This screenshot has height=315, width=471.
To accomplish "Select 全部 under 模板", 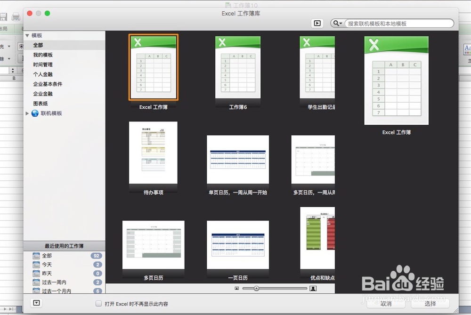I will (64, 45).
